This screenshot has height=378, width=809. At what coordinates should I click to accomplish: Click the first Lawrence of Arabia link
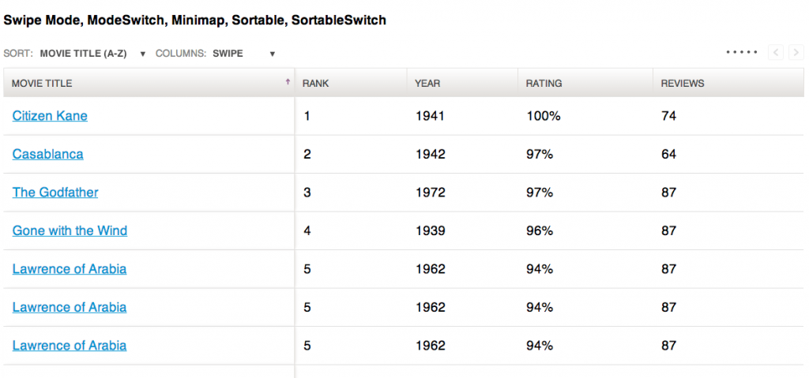(70, 268)
